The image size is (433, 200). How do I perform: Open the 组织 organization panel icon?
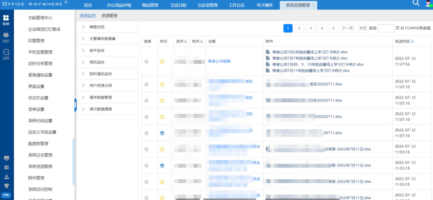tap(6, 37)
